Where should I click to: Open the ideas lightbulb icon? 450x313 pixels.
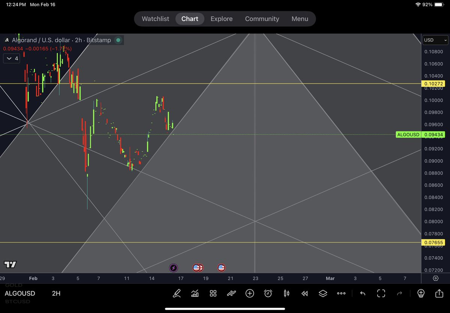pyautogui.click(x=421, y=293)
